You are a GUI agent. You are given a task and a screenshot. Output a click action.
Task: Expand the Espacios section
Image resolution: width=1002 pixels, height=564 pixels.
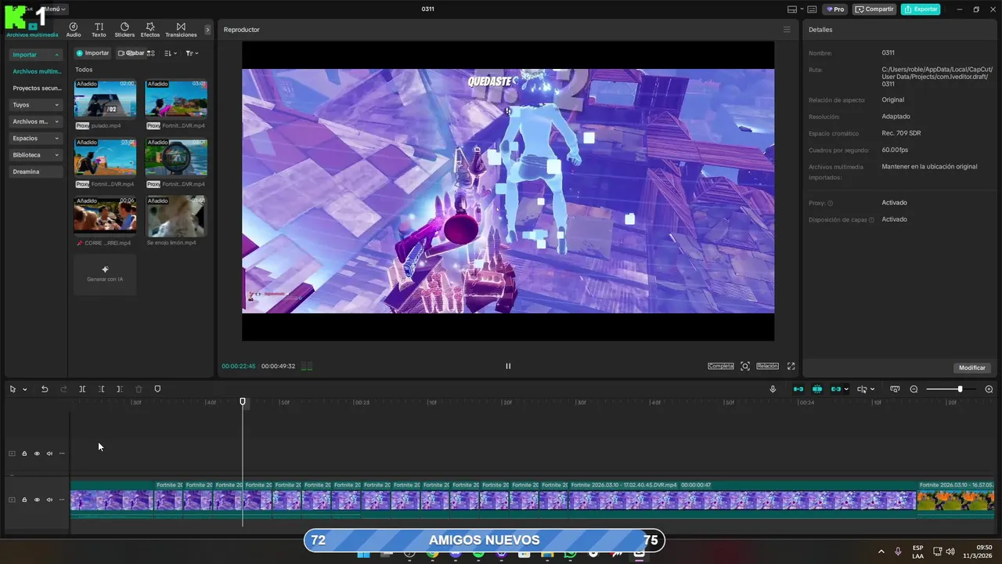coord(36,138)
